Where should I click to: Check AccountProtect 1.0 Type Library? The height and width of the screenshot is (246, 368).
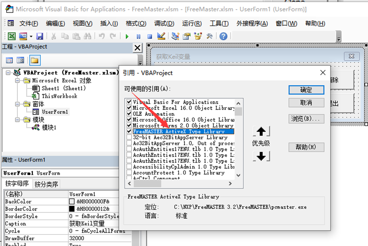(x=129, y=172)
